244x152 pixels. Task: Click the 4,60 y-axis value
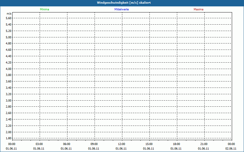click(x=9, y=50)
